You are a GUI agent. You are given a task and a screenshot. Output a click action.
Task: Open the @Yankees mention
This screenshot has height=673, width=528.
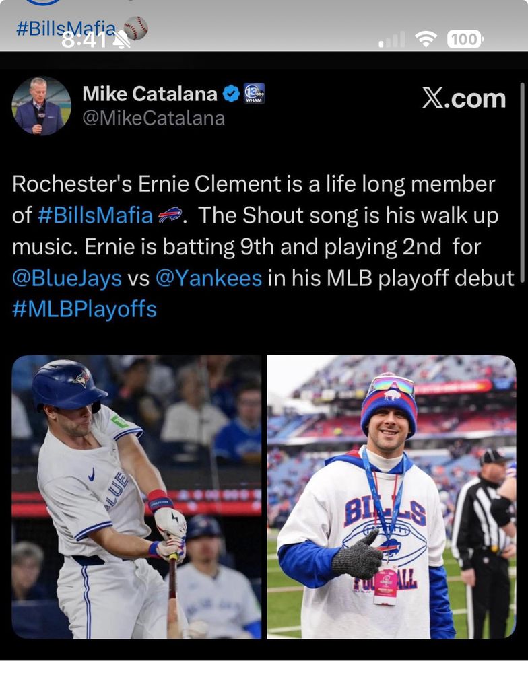(x=209, y=278)
